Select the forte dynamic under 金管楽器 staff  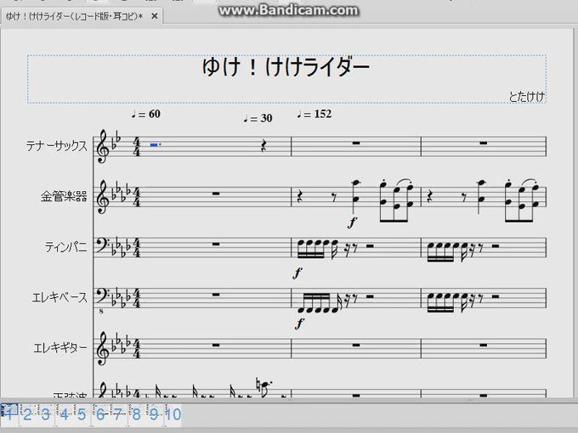(353, 222)
